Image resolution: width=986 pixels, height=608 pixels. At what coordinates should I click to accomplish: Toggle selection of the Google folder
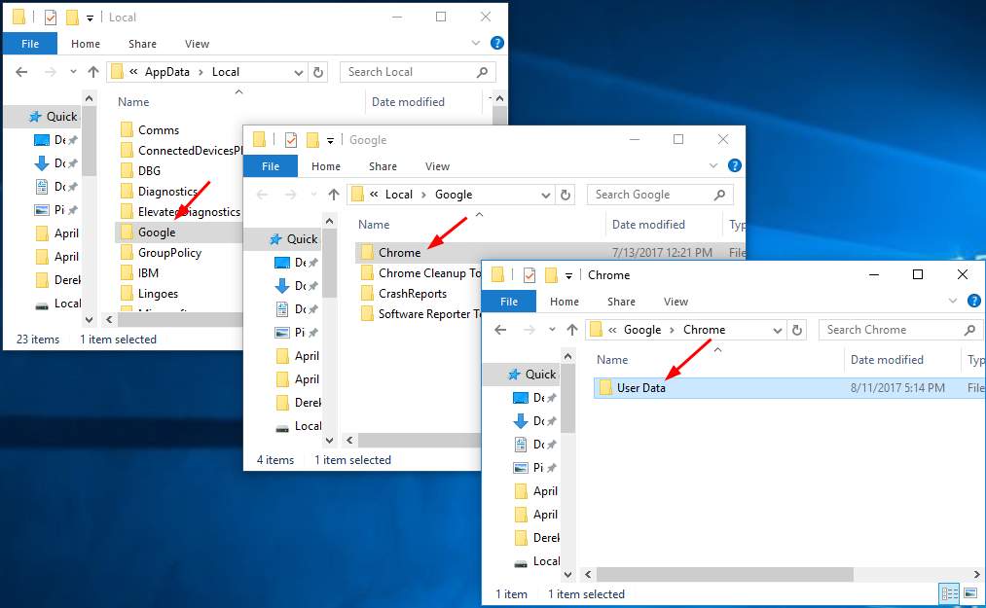pos(157,232)
